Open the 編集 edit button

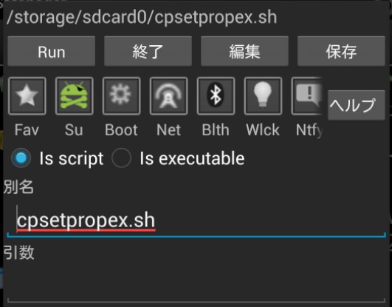tap(244, 51)
